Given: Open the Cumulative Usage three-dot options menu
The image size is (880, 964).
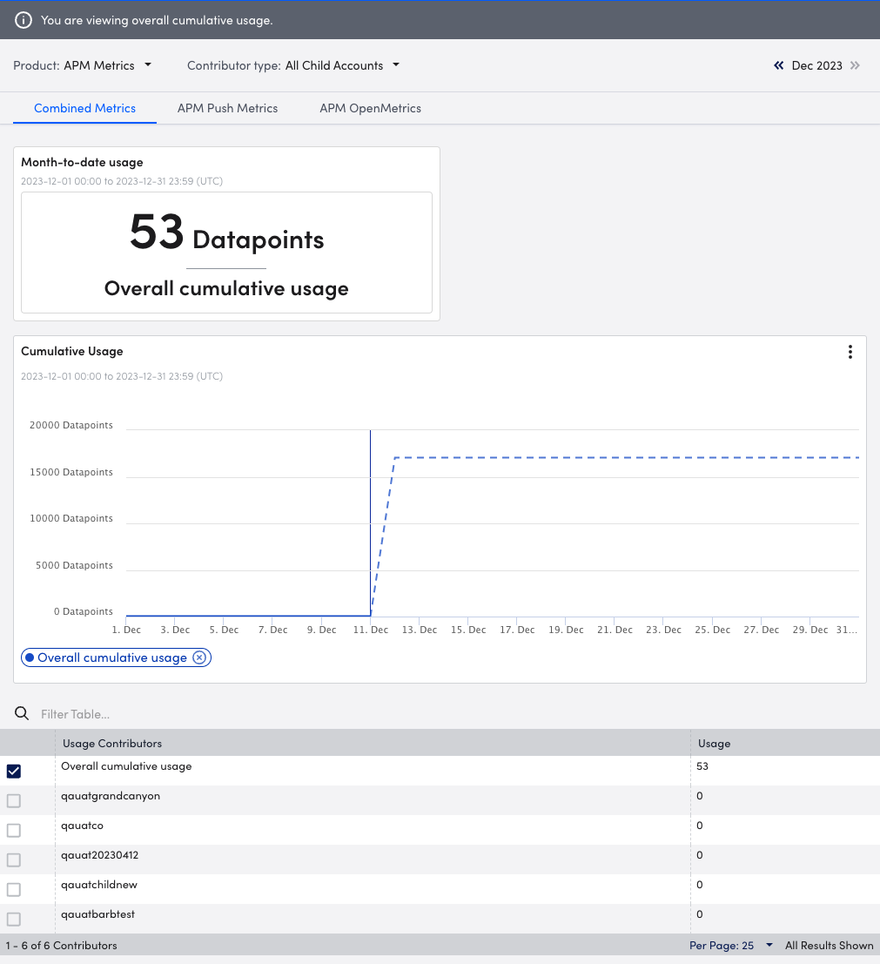Looking at the screenshot, I should (850, 352).
